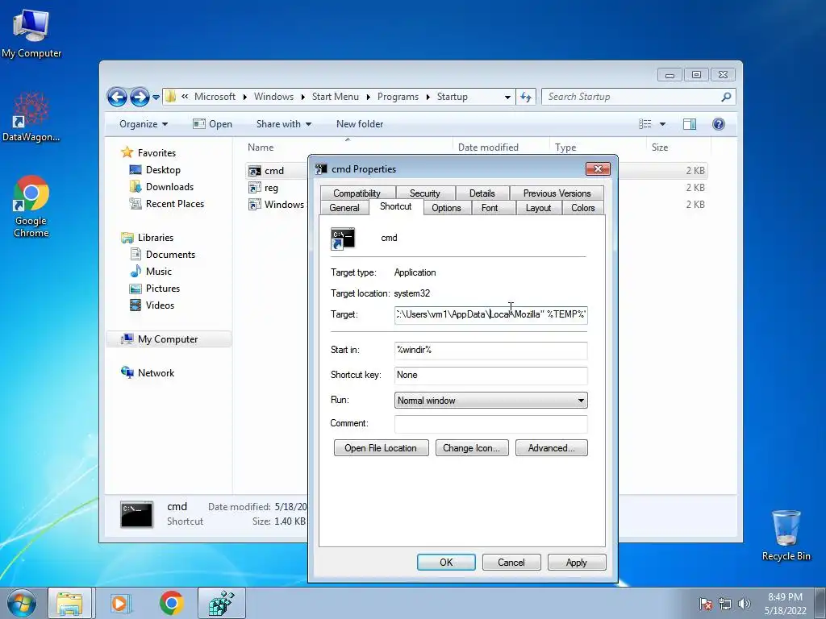
Task: Open the Run window mode dropdown
Action: [x=490, y=401]
